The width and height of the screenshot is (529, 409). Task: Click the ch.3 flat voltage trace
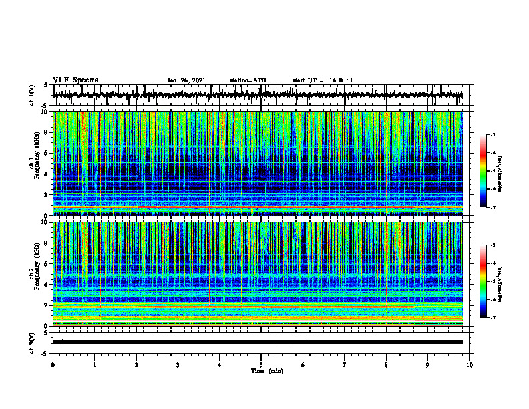click(x=257, y=342)
